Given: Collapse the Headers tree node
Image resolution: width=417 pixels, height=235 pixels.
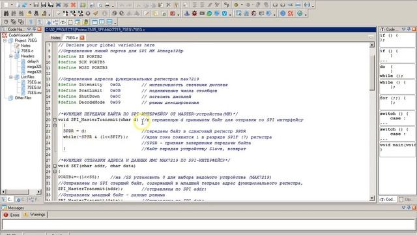Looking at the screenshot, I should coord(11,56).
